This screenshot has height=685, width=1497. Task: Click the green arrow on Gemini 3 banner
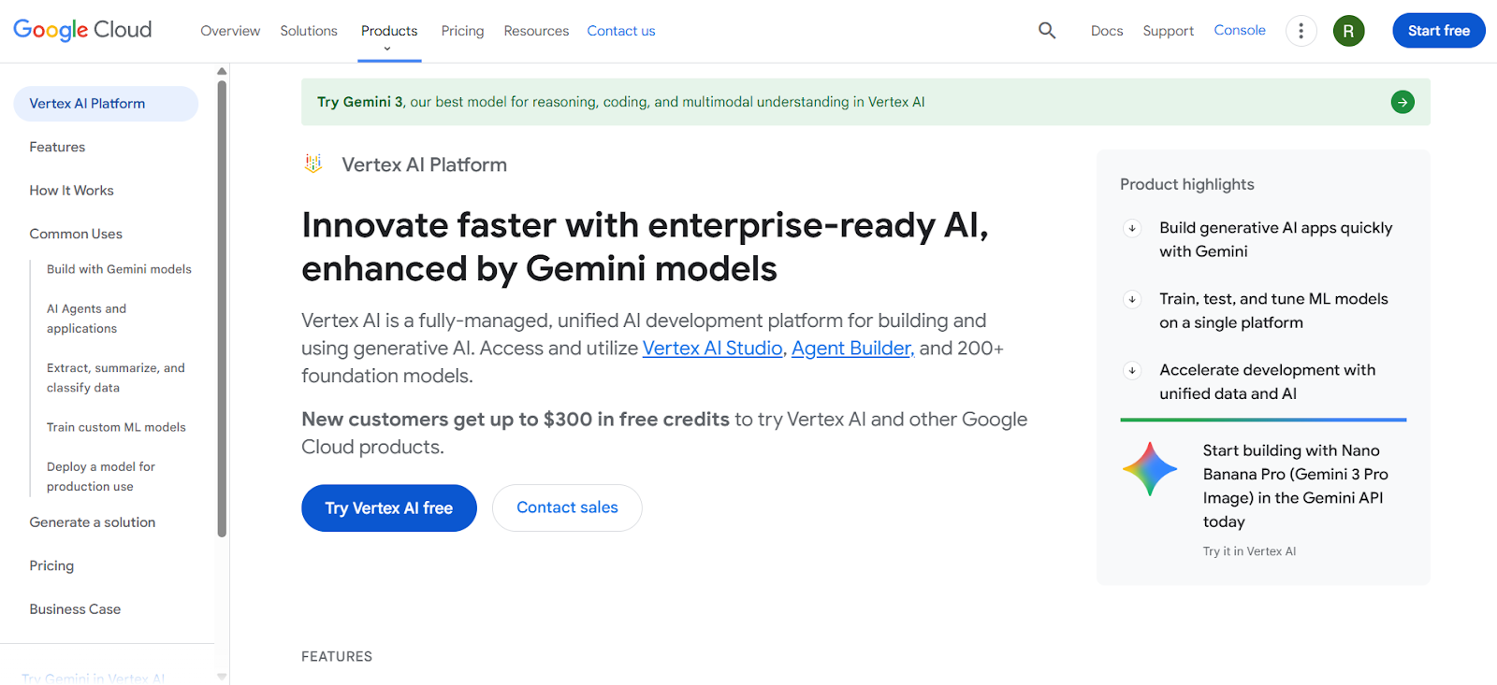click(1403, 102)
